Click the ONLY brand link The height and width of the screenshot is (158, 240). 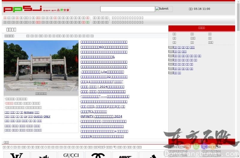pos(47,117)
